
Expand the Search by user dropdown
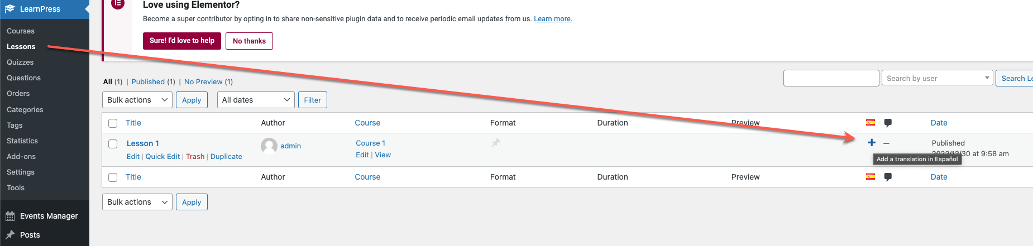tap(937, 78)
